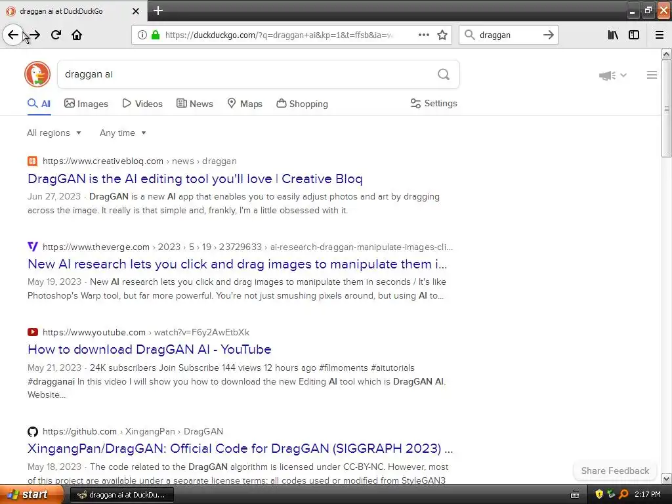
Task: Click the magnifier tray icon
Action: pyautogui.click(x=623, y=495)
